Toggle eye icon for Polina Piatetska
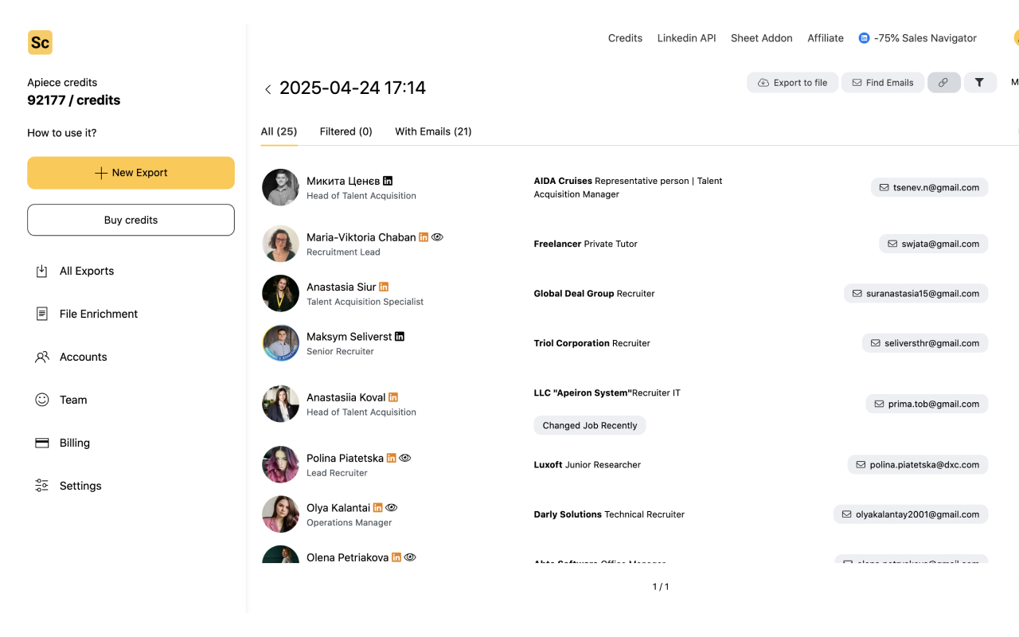 404,458
